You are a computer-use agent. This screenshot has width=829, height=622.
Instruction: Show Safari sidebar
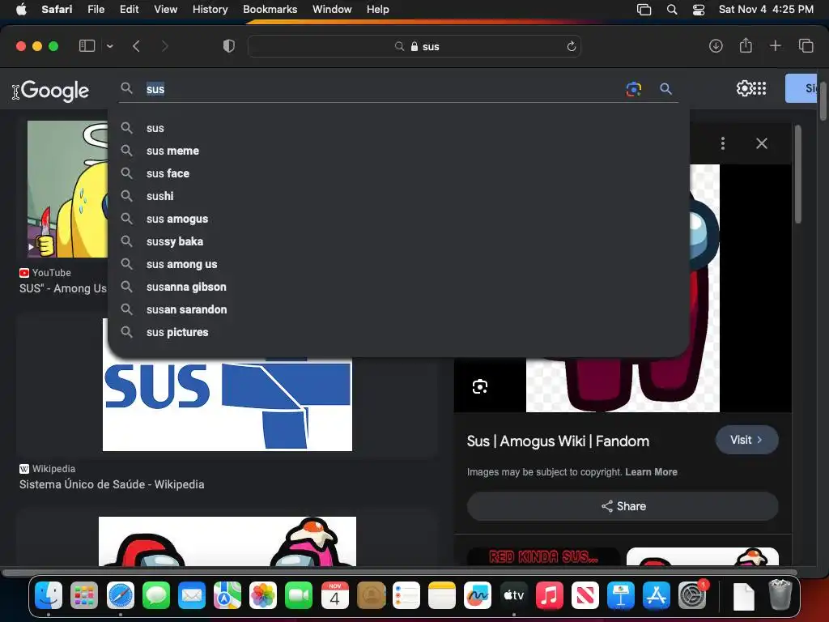pos(87,46)
